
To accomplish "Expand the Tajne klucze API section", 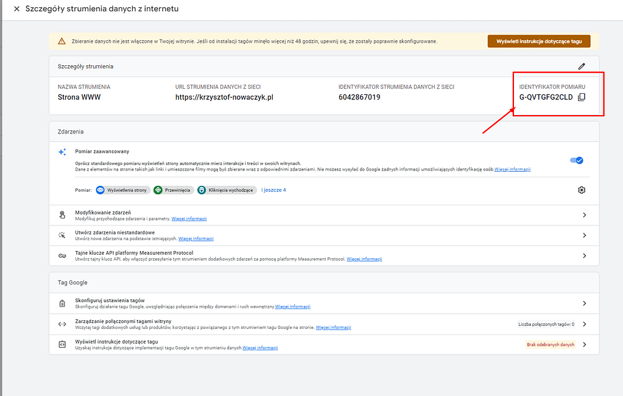I will click(x=584, y=255).
